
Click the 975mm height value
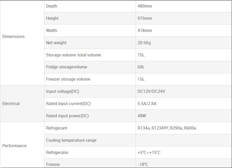coord(145,18)
